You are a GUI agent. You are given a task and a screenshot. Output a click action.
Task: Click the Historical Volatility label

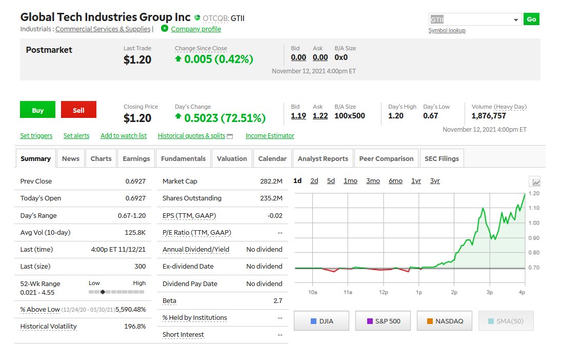click(x=48, y=326)
